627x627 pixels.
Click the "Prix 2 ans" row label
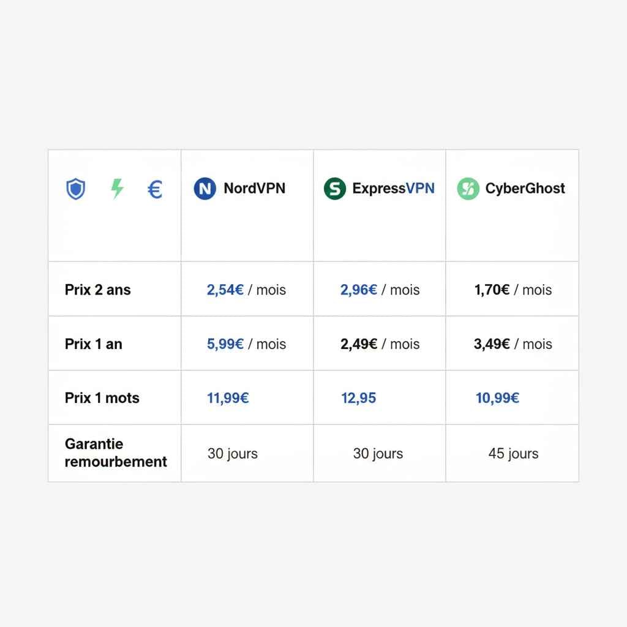tap(98, 290)
